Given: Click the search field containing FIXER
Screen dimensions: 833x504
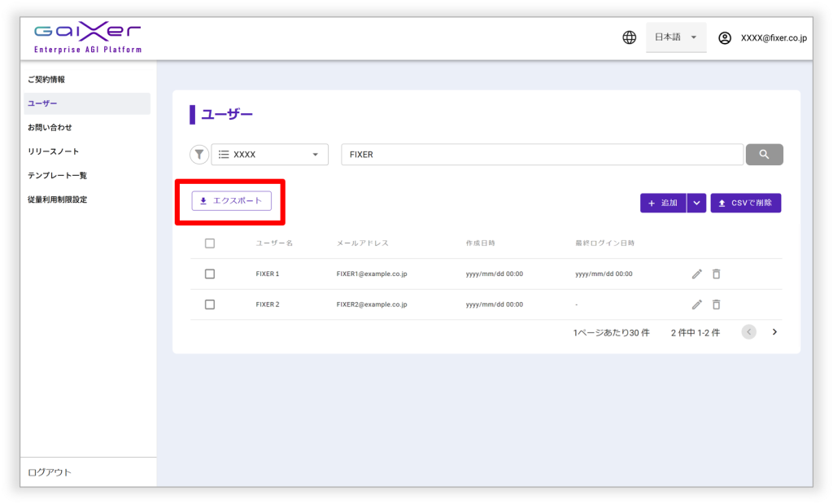Looking at the screenshot, I should (x=542, y=155).
